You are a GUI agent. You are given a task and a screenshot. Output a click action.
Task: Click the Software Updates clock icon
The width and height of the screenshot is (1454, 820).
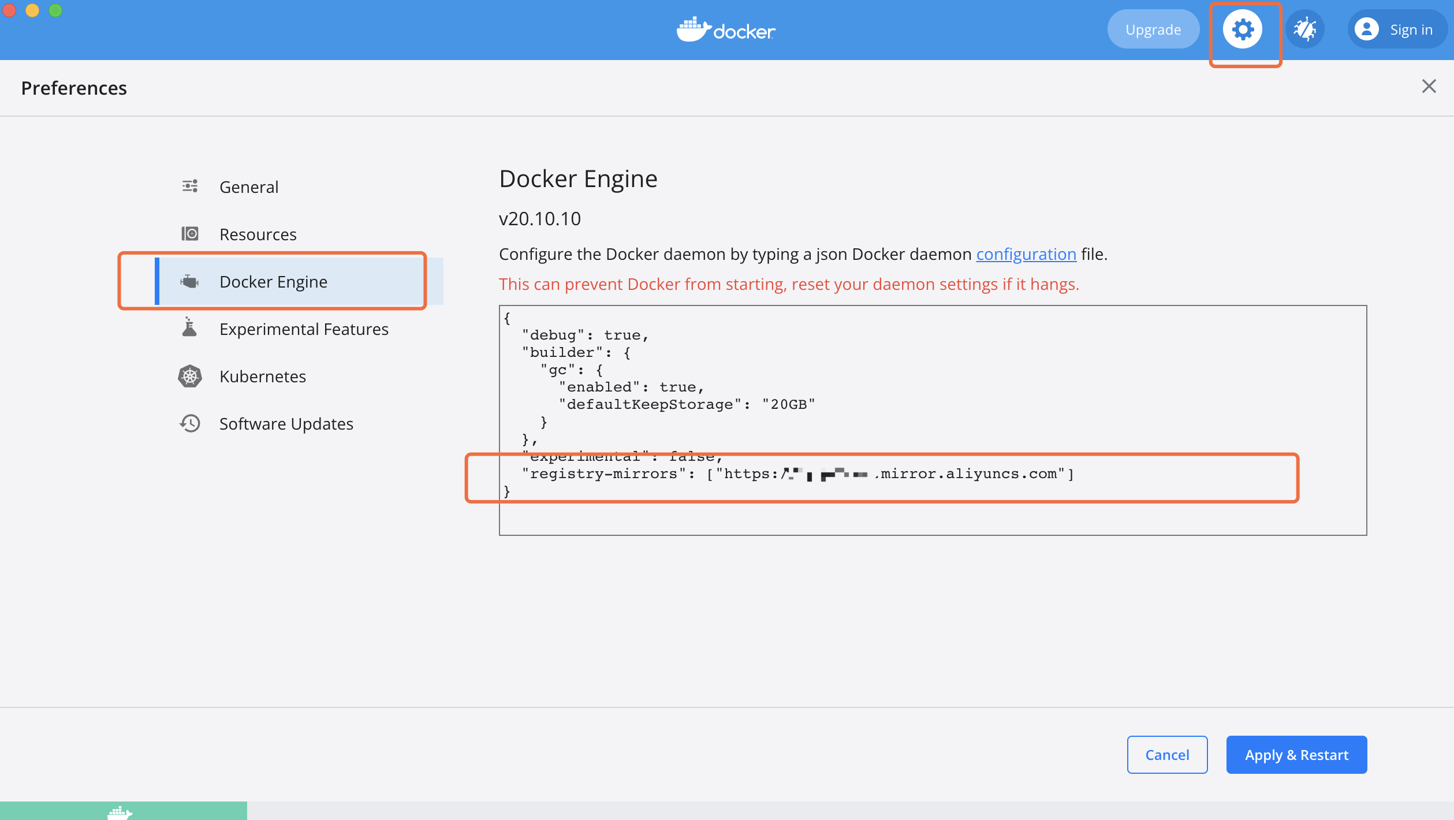coord(190,423)
